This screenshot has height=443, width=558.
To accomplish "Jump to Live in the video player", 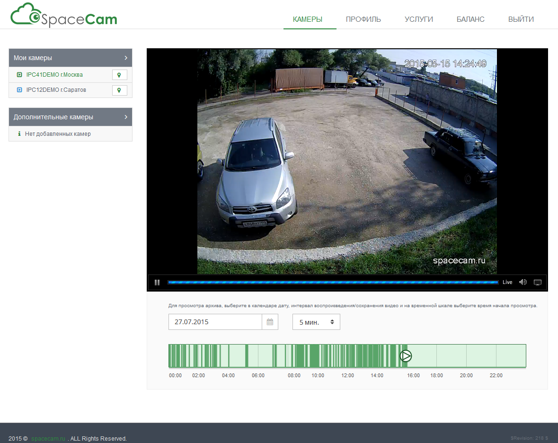I will tap(507, 283).
